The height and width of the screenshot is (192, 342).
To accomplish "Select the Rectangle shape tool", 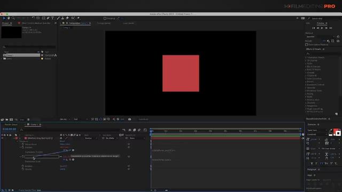I will point(44,18).
